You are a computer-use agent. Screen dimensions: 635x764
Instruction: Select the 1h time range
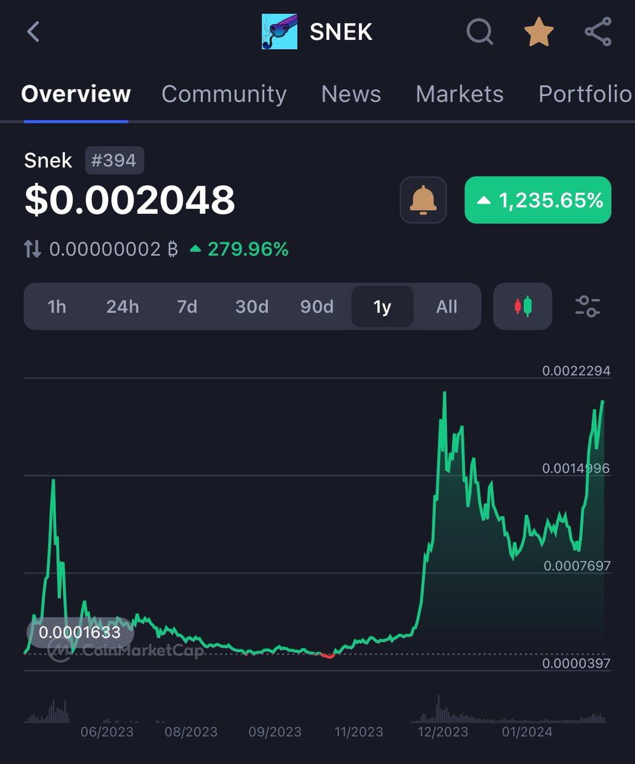point(57,307)
